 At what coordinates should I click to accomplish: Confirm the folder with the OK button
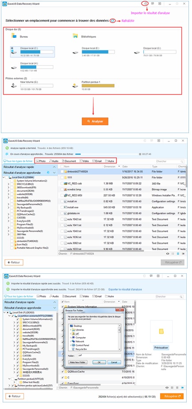click(100, 362)
